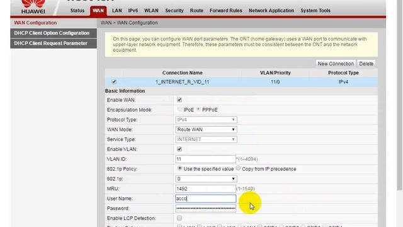Click the Delete button
The image size is (403, 227).
(x=366, y=64)
